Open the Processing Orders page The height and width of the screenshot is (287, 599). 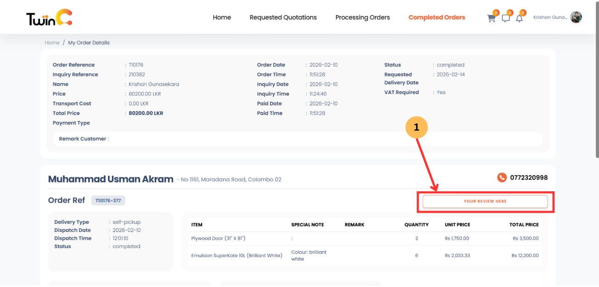[x=362, y=17]
